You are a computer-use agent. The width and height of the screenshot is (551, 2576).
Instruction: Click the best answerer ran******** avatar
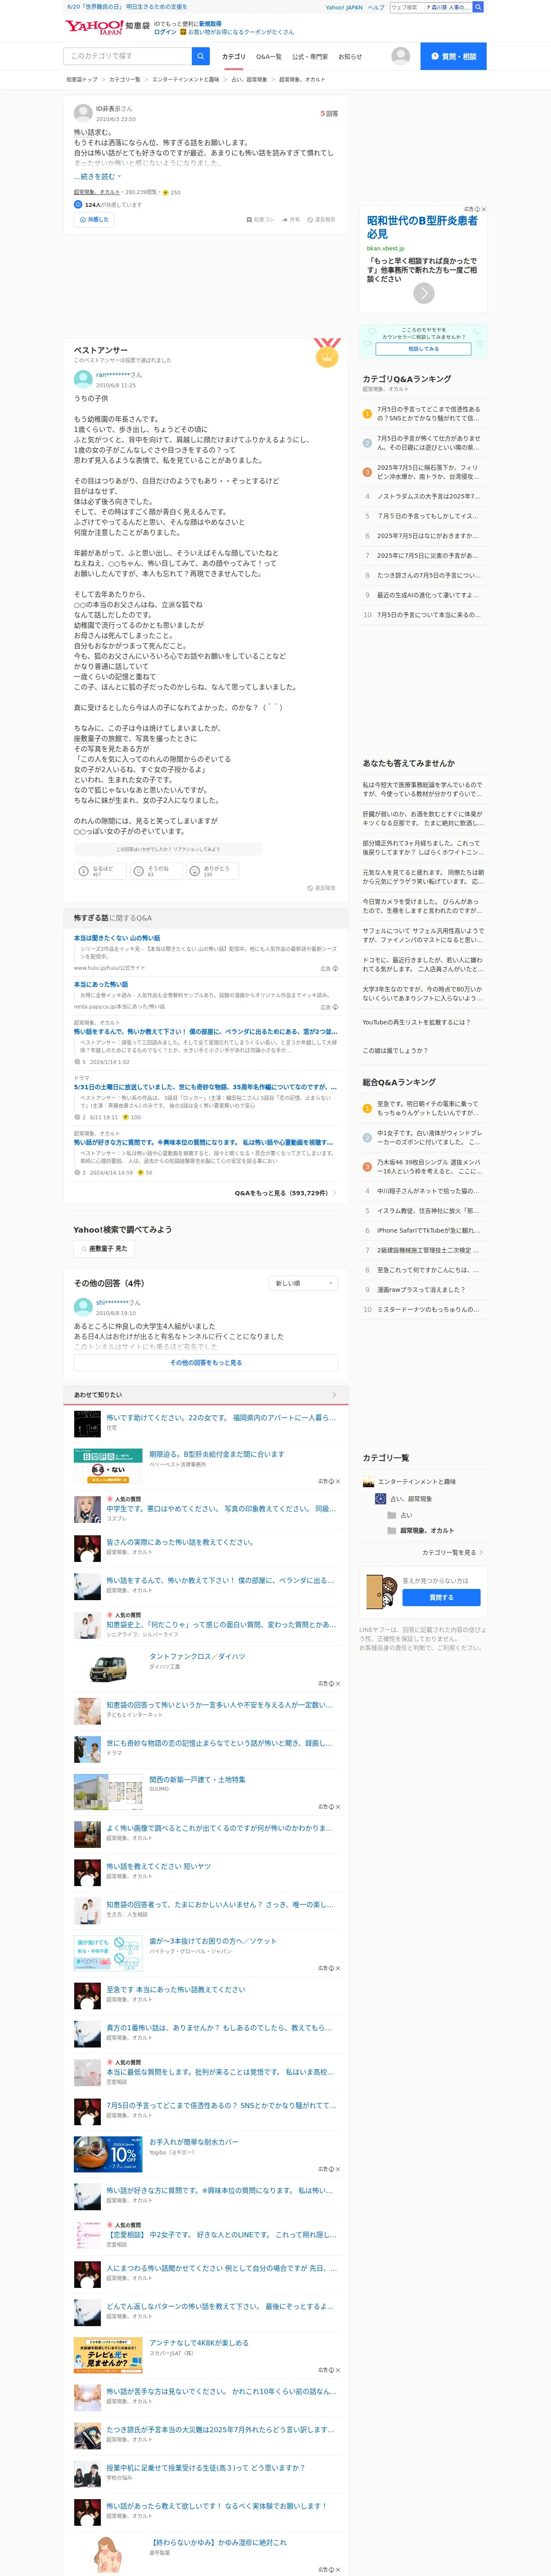[83, 380]
